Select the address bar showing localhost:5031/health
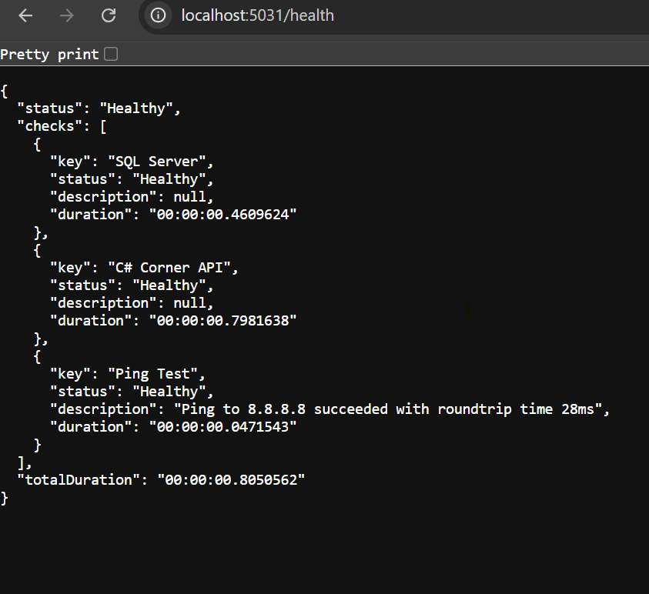The height and width of the screenshot is (594, 649). (257, 15)
